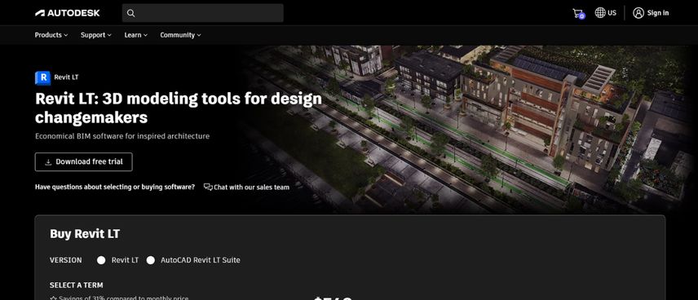The image size is (698, 300).
Task: Open the shopping cart
Action: click(x=578, y=13)
